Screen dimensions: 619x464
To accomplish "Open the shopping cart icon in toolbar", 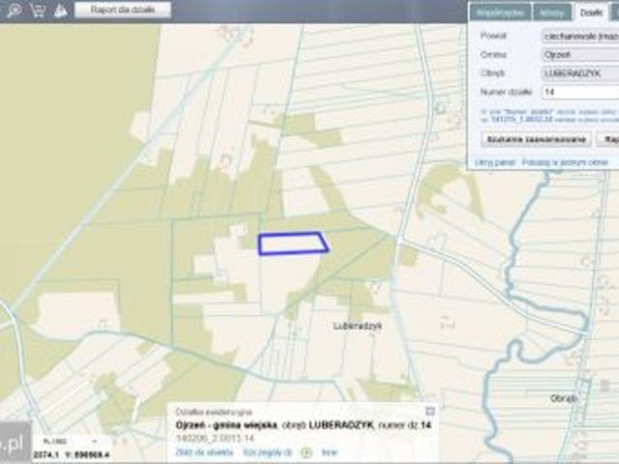I will (x=38, y=10).
